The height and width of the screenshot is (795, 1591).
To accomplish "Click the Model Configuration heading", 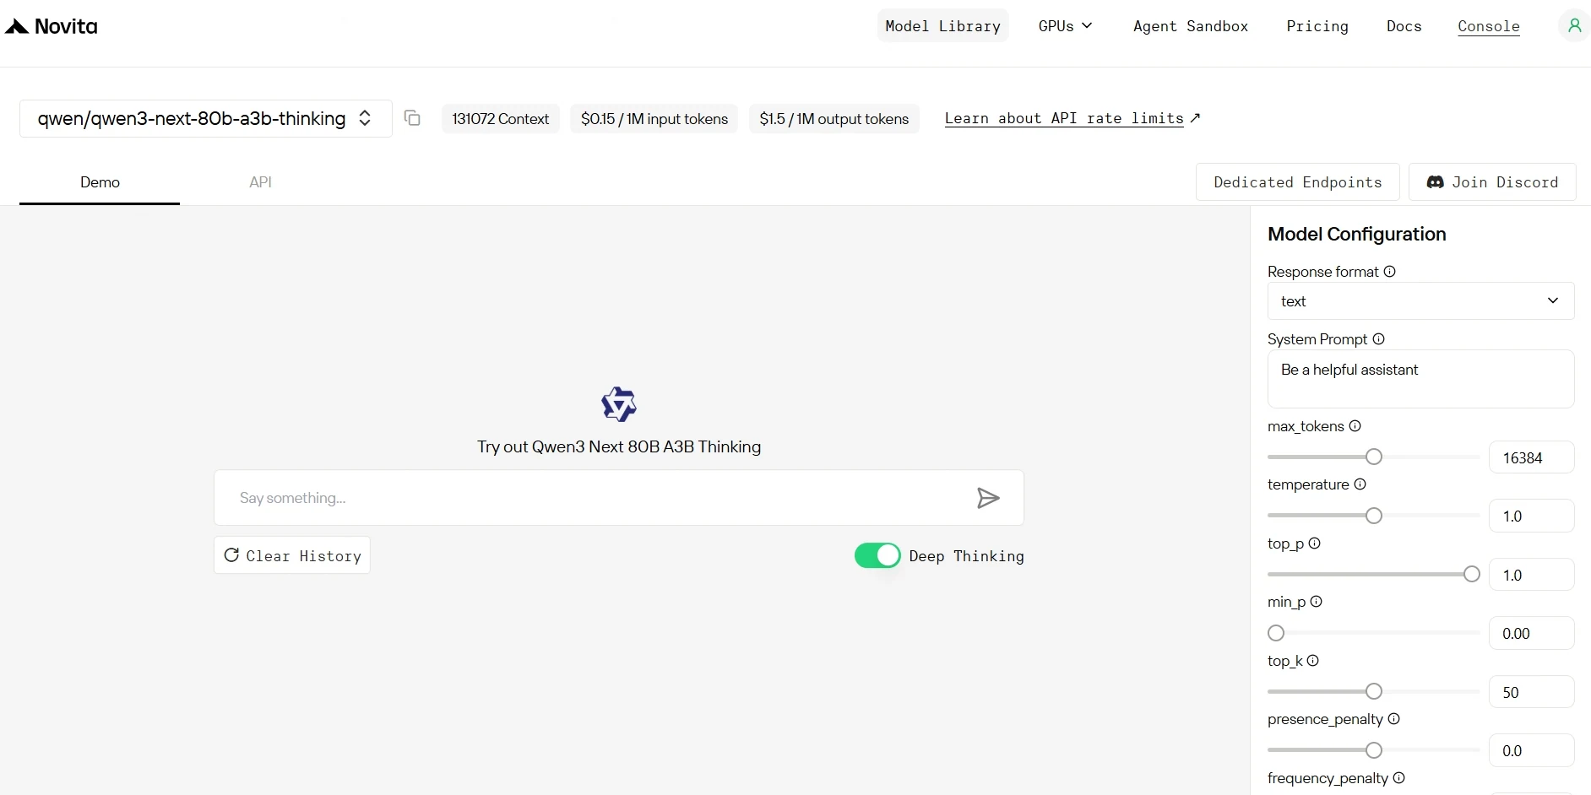I will pyautogui.click(x=1357, y=234).
